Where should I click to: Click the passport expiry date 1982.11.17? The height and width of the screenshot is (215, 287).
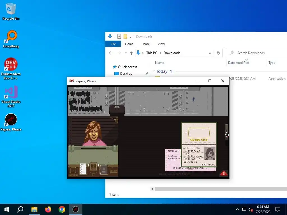(x=194, y=159)
